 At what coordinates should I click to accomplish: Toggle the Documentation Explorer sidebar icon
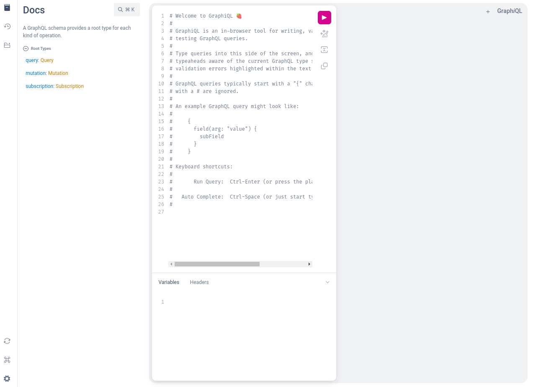(7, 8)
